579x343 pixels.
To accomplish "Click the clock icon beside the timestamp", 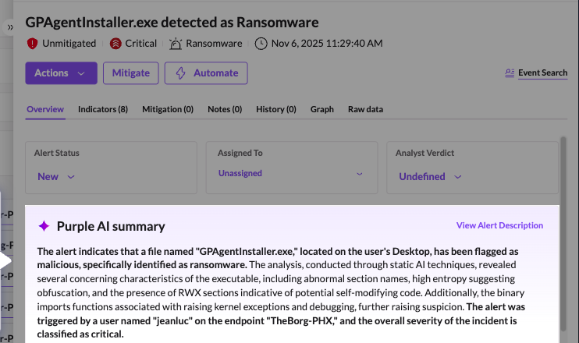I will pos(261,44).
